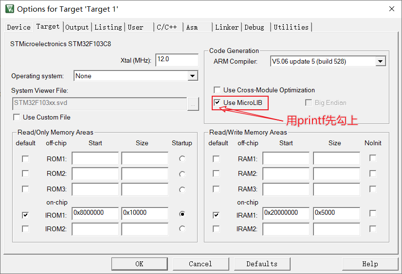Click the Cancel button
Viewport: 402px width, 274px height.
pyautogui.click(x=201, y=264)
